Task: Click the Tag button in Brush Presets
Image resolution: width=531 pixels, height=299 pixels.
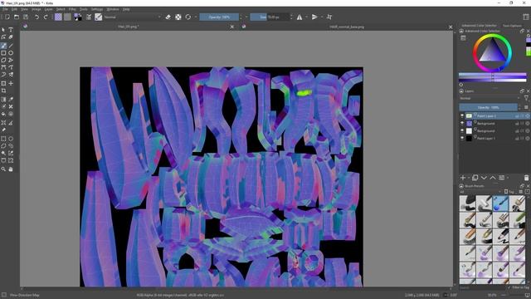Action: click(x=509, y=192)
